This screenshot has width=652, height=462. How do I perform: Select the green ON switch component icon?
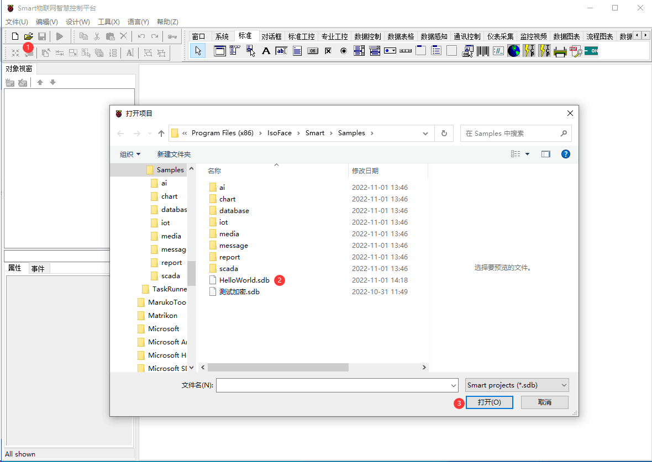pyautogui.click(x=591, y=51)
